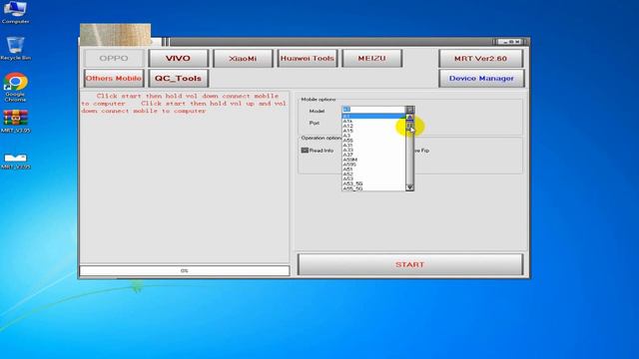The height and width of the screenshot is (359, 639).
Task: Switch to the VIVO tab
Action: (178, 58)
